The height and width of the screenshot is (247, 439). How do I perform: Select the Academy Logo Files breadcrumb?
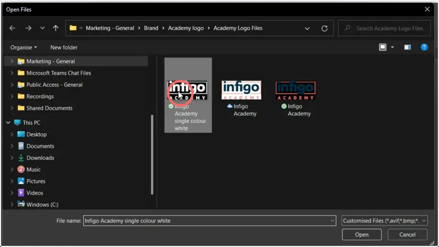click(x=238, y=28)
